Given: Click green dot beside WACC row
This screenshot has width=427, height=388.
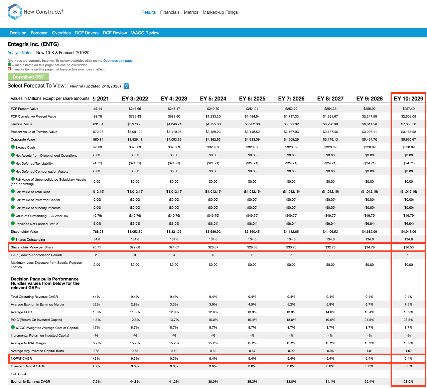Looking at the screenshot, I should [x=13, y=327].
